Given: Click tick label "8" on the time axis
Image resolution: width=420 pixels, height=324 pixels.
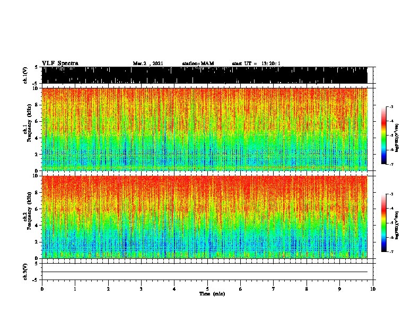Looking at the screenshot, I should click(307, 289).
